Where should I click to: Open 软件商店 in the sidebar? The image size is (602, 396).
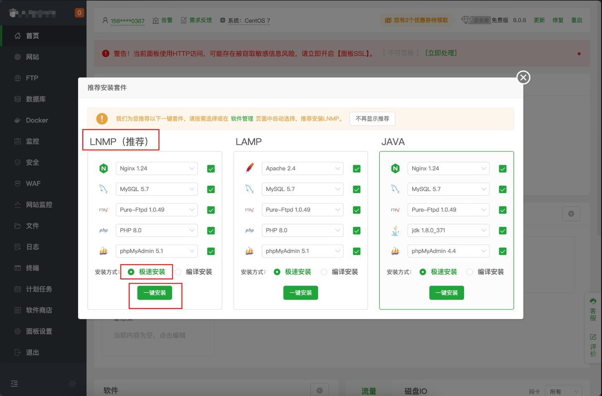click(x=43, y=310)
